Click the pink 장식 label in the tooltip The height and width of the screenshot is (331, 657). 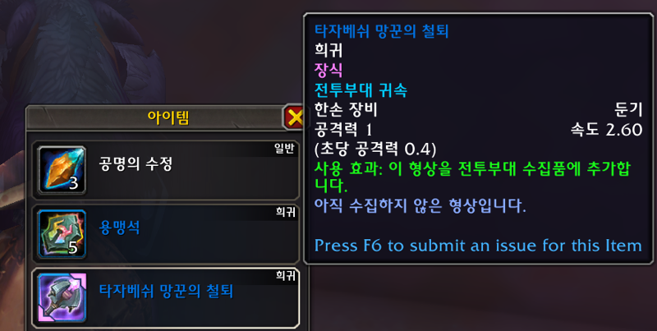point(328,71)
